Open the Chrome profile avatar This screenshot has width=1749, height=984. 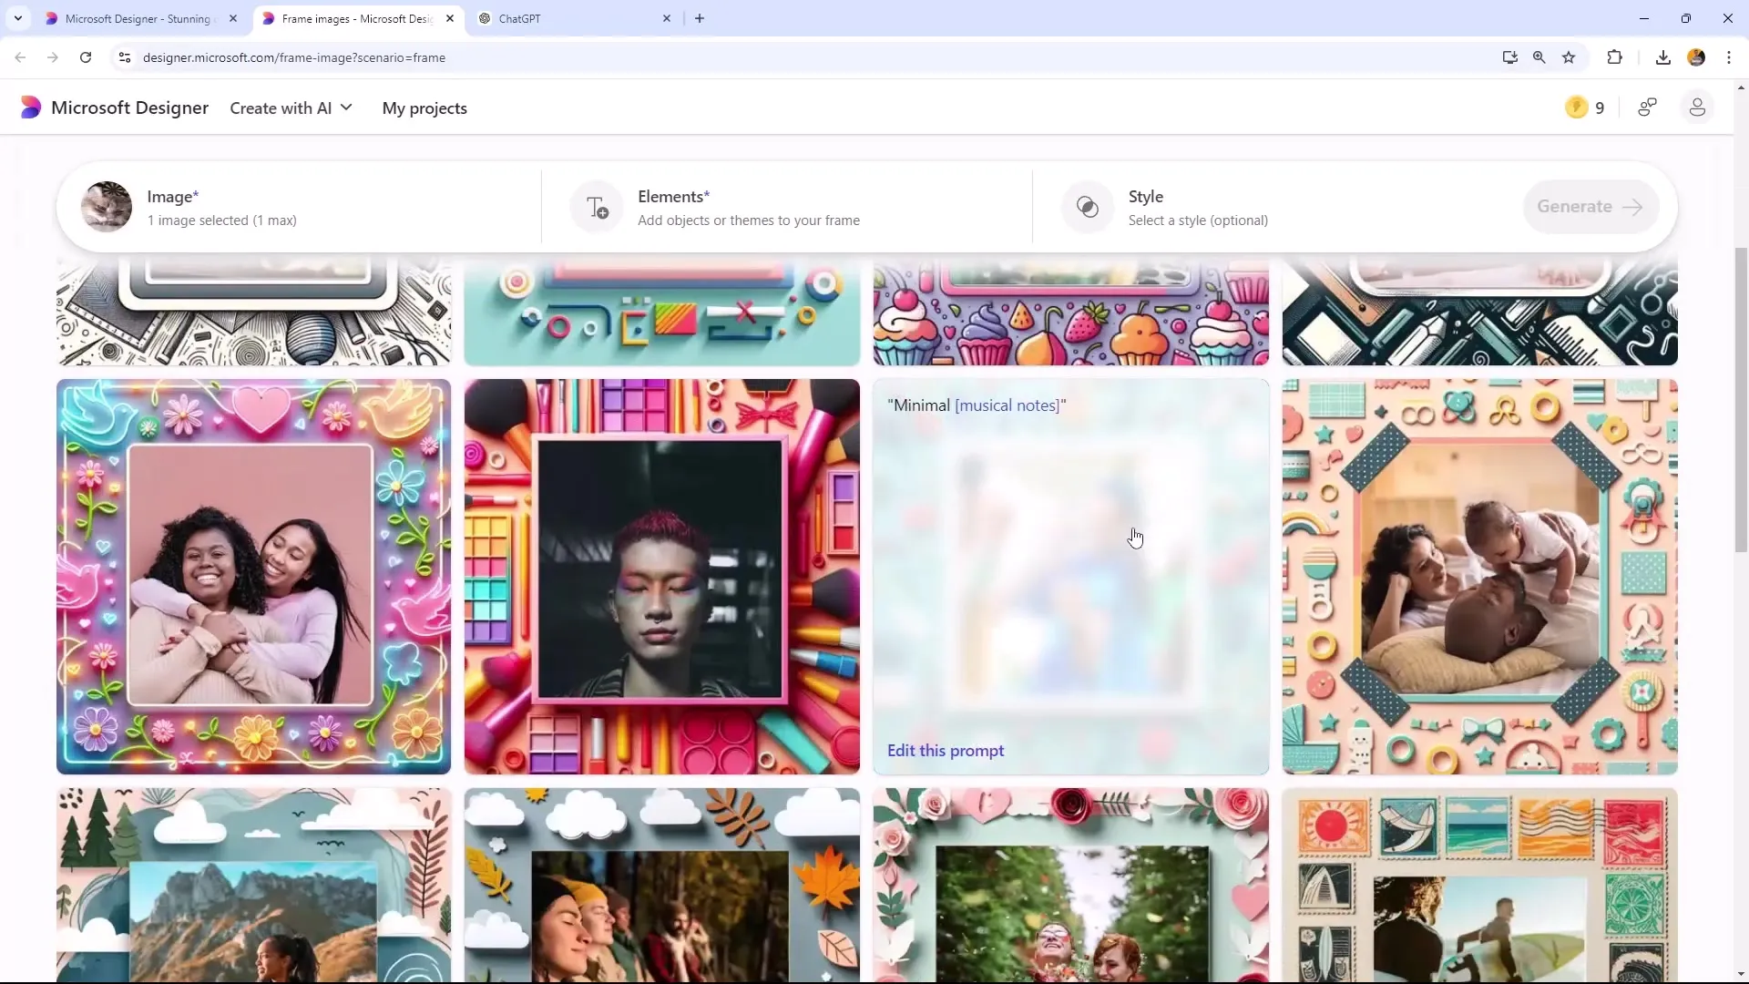[x=1696, y=57]
